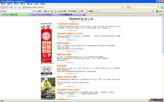Open the third orange post title link
Screen dimensions: 164x102
coord(63,43)
